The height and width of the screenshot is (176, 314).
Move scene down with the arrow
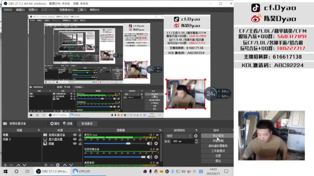pyautogui.click(x=24, y=165)
